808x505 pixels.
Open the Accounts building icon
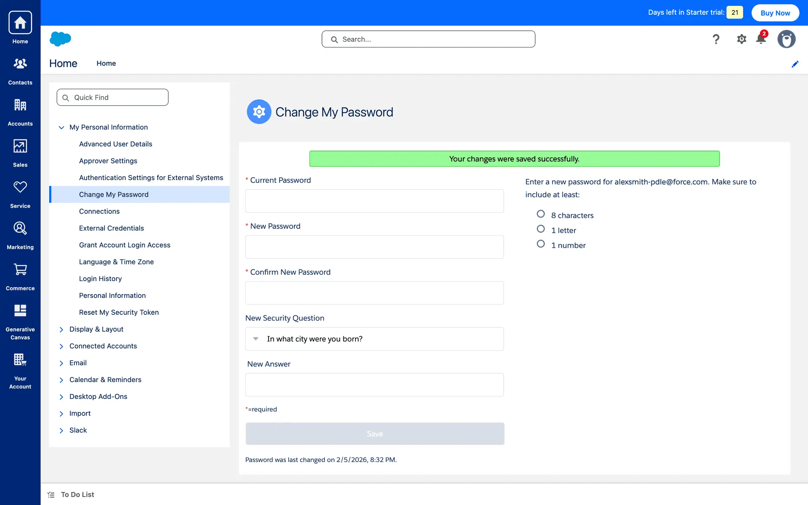pyautogui.click(x=20, y=105)
